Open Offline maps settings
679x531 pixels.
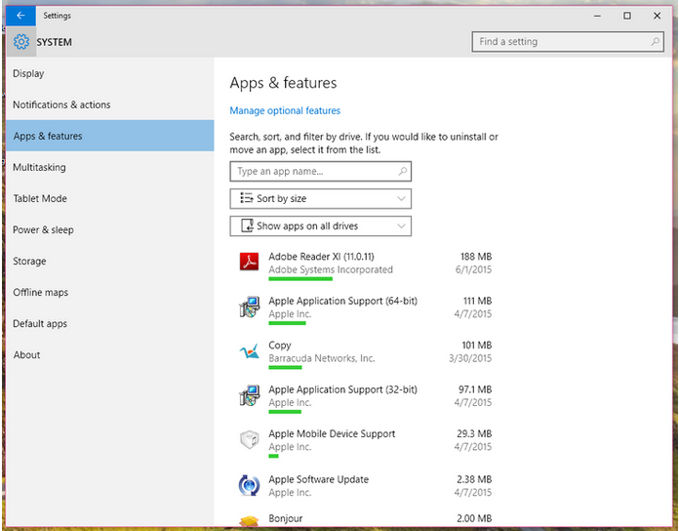click(x=110, y=293)
